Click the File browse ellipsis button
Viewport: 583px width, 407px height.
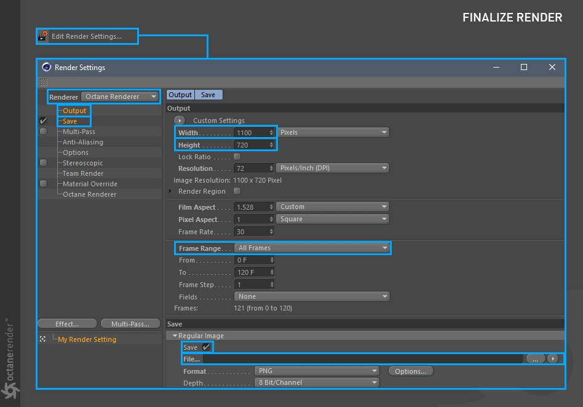[x=535, y=358]
